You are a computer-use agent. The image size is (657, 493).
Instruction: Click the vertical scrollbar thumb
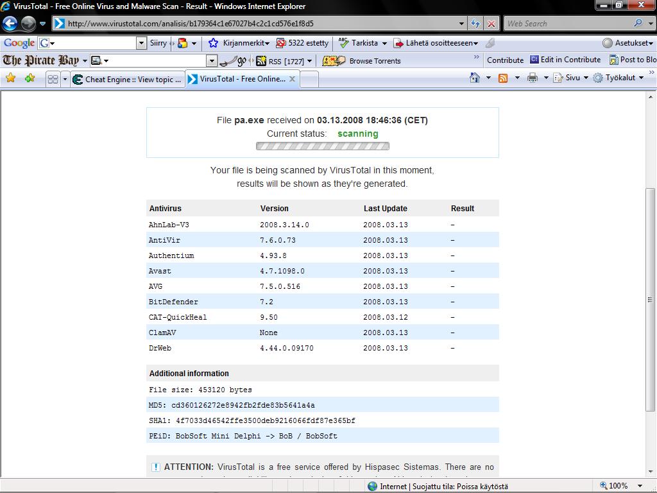[x=650, y=300]
